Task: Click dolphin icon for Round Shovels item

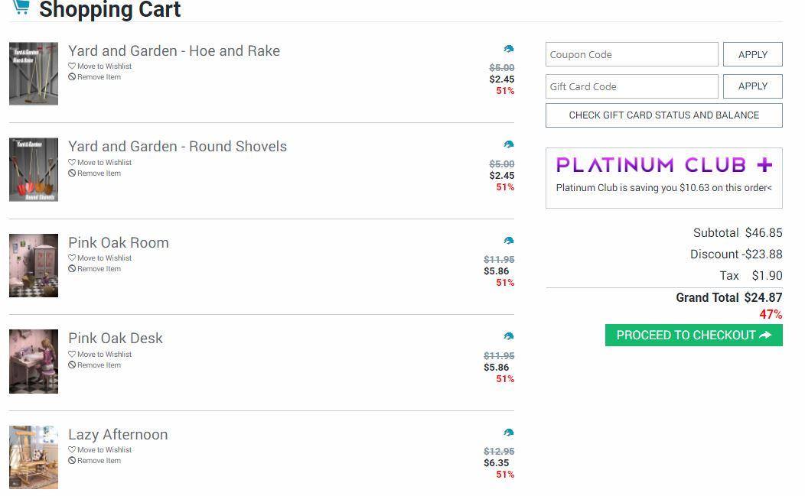Action: 509,144
